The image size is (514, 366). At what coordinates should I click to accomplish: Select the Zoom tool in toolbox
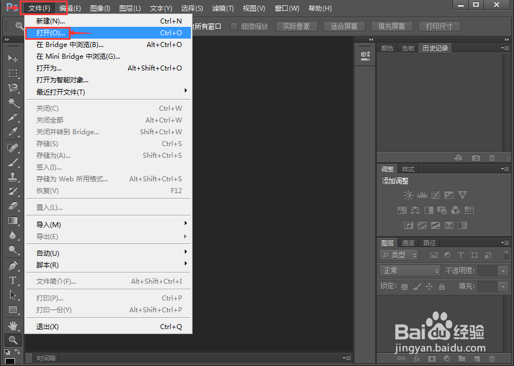click(x=13, y=340)
